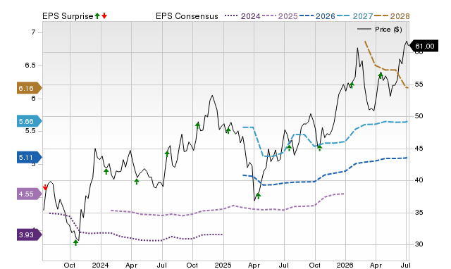Click the EPS Consensus legend label
Screen dimensions: 451x269
click(x=187, y=16)
